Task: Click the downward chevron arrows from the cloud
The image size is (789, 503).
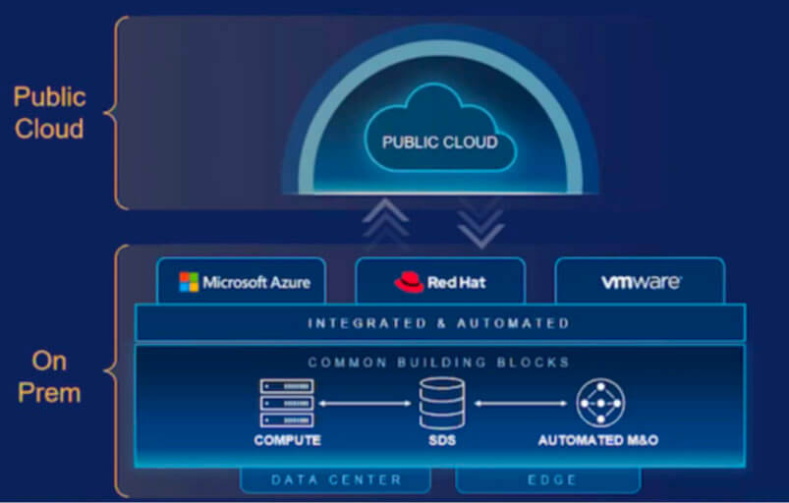Action: click(x=480, y=223)
